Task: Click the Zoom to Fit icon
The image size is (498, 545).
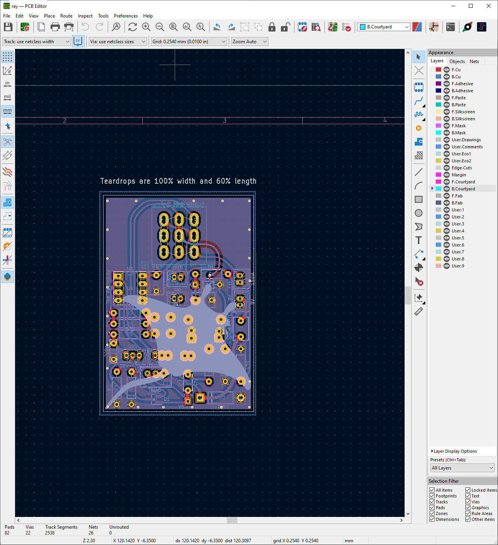Action: pyautogui.click(x=174, y=27)
